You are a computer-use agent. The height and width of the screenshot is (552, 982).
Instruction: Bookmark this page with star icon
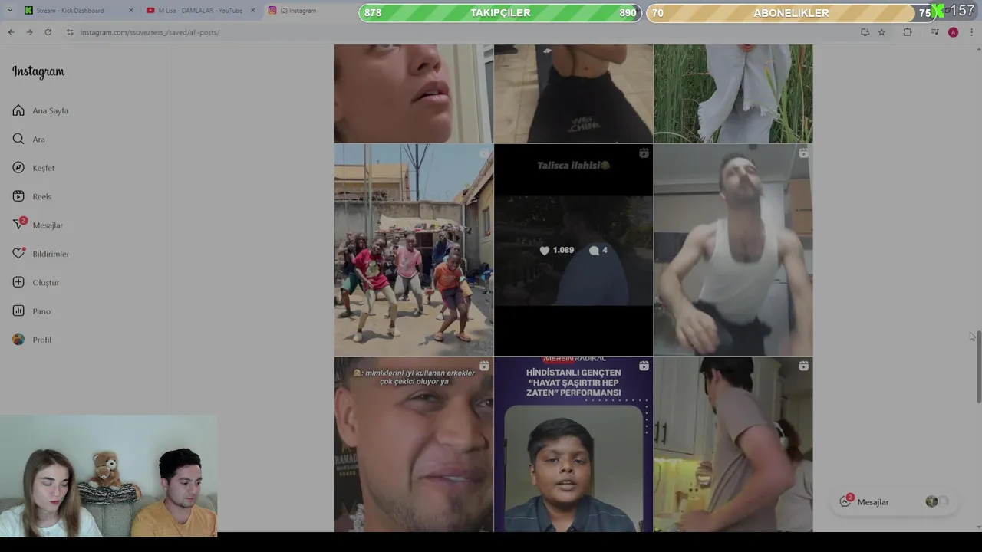881,32
